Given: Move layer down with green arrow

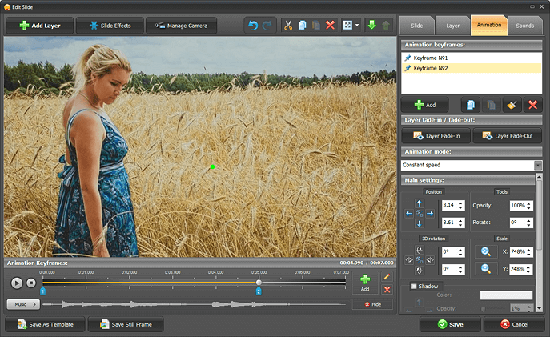Looking at the screenshot, I should pos(371,26).
